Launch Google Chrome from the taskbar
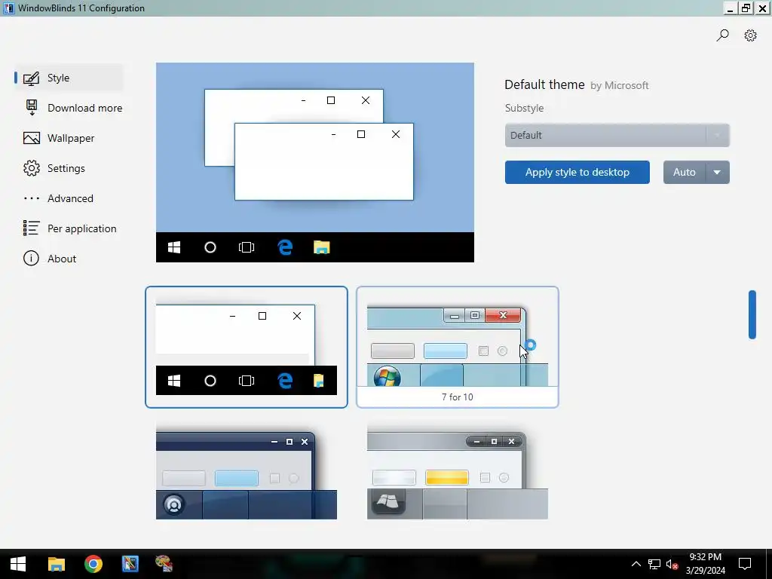The image size is (772, 579). click(x=93, y=564)
